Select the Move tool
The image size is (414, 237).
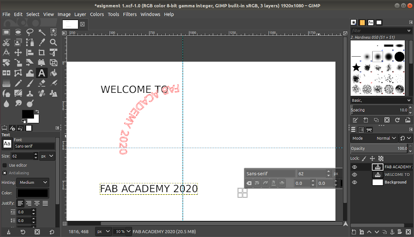(18, 53)
